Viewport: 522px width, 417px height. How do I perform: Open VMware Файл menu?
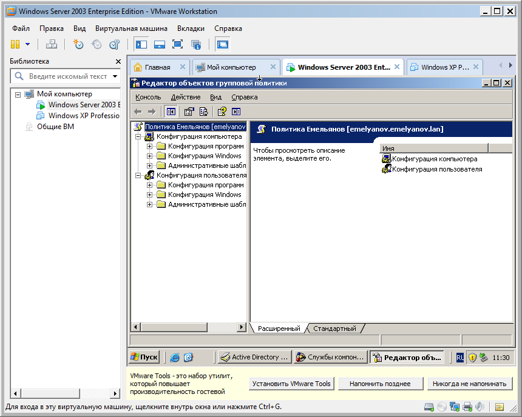click(x=21, y=28)
